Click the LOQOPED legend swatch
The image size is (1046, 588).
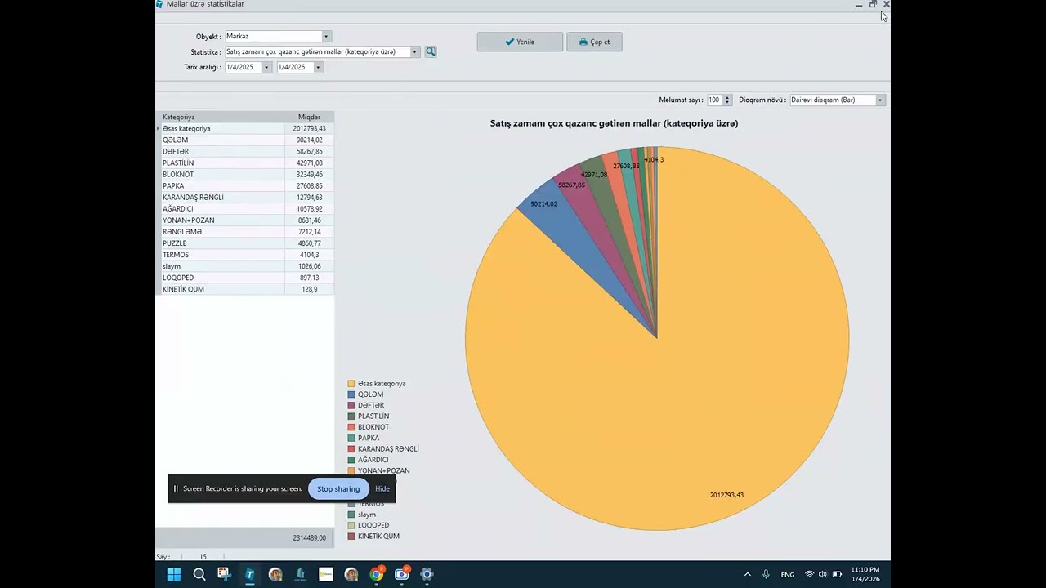(x=351, y=525)
